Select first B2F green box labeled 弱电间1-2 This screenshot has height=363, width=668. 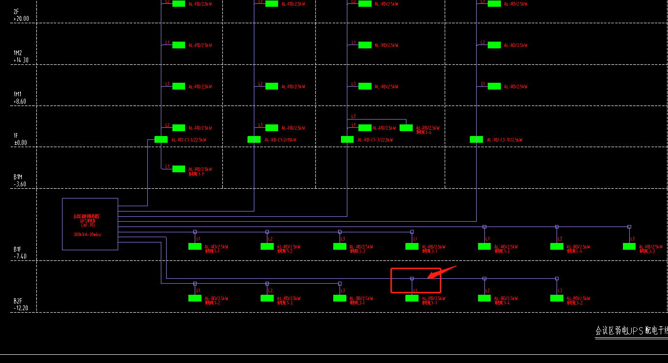pyautogui.click(x=195, y=298)
